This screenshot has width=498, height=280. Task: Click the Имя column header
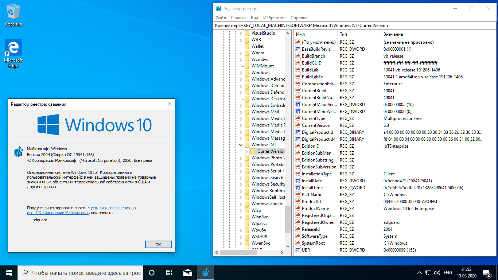click(315, 34)
